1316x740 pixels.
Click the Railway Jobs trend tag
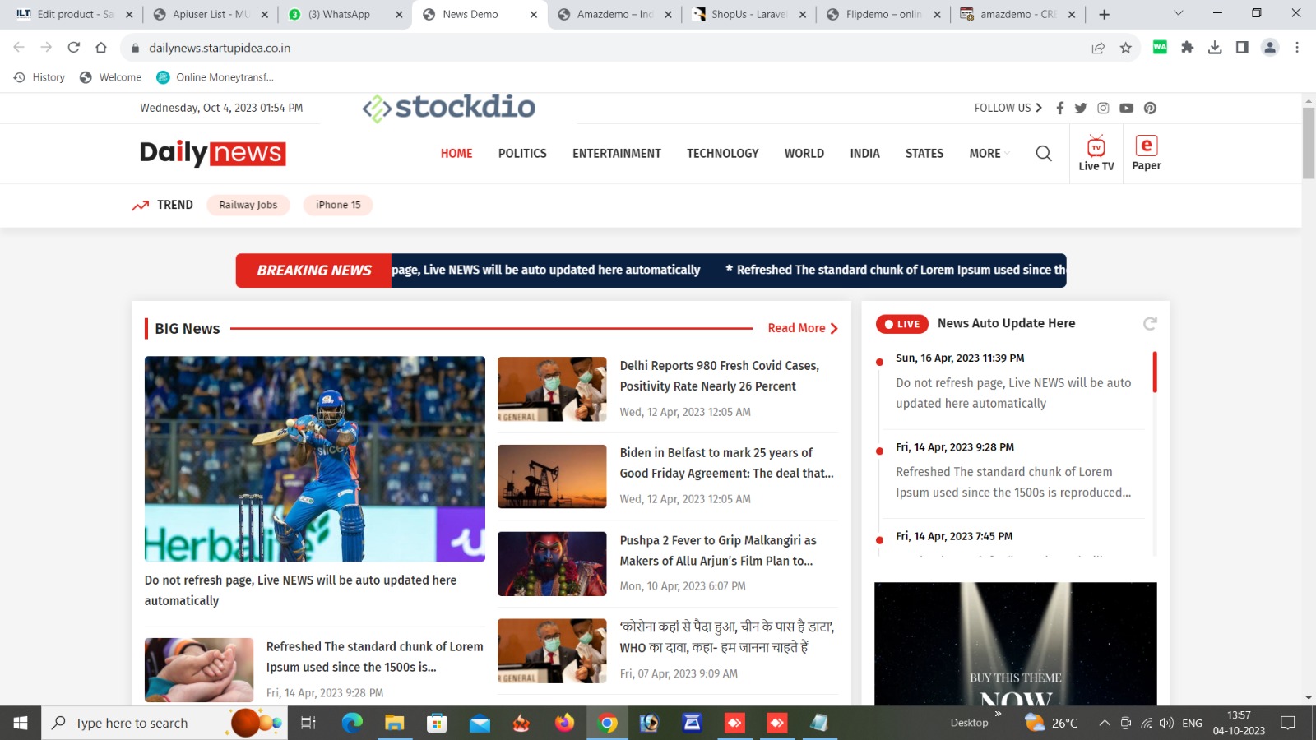click(248, 205)
